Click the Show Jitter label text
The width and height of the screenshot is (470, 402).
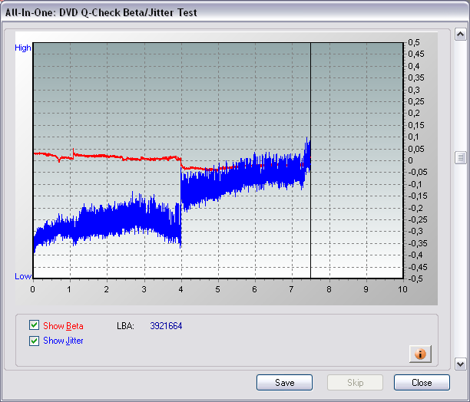(x=63, y=341)
